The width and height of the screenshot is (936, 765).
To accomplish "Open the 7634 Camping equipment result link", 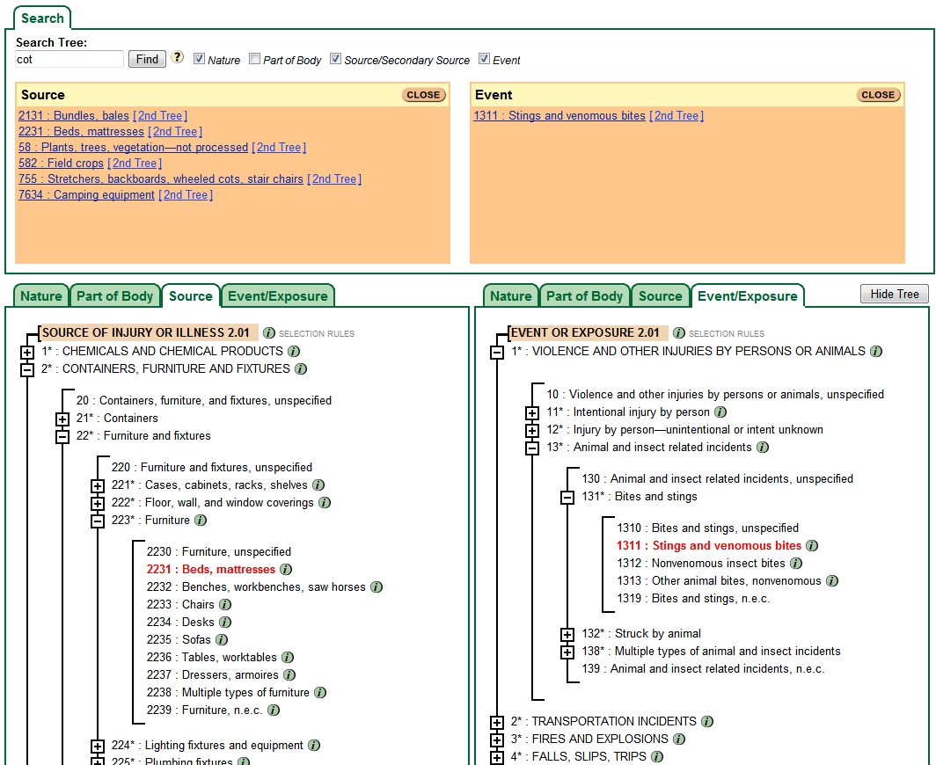I will (86, 195).
